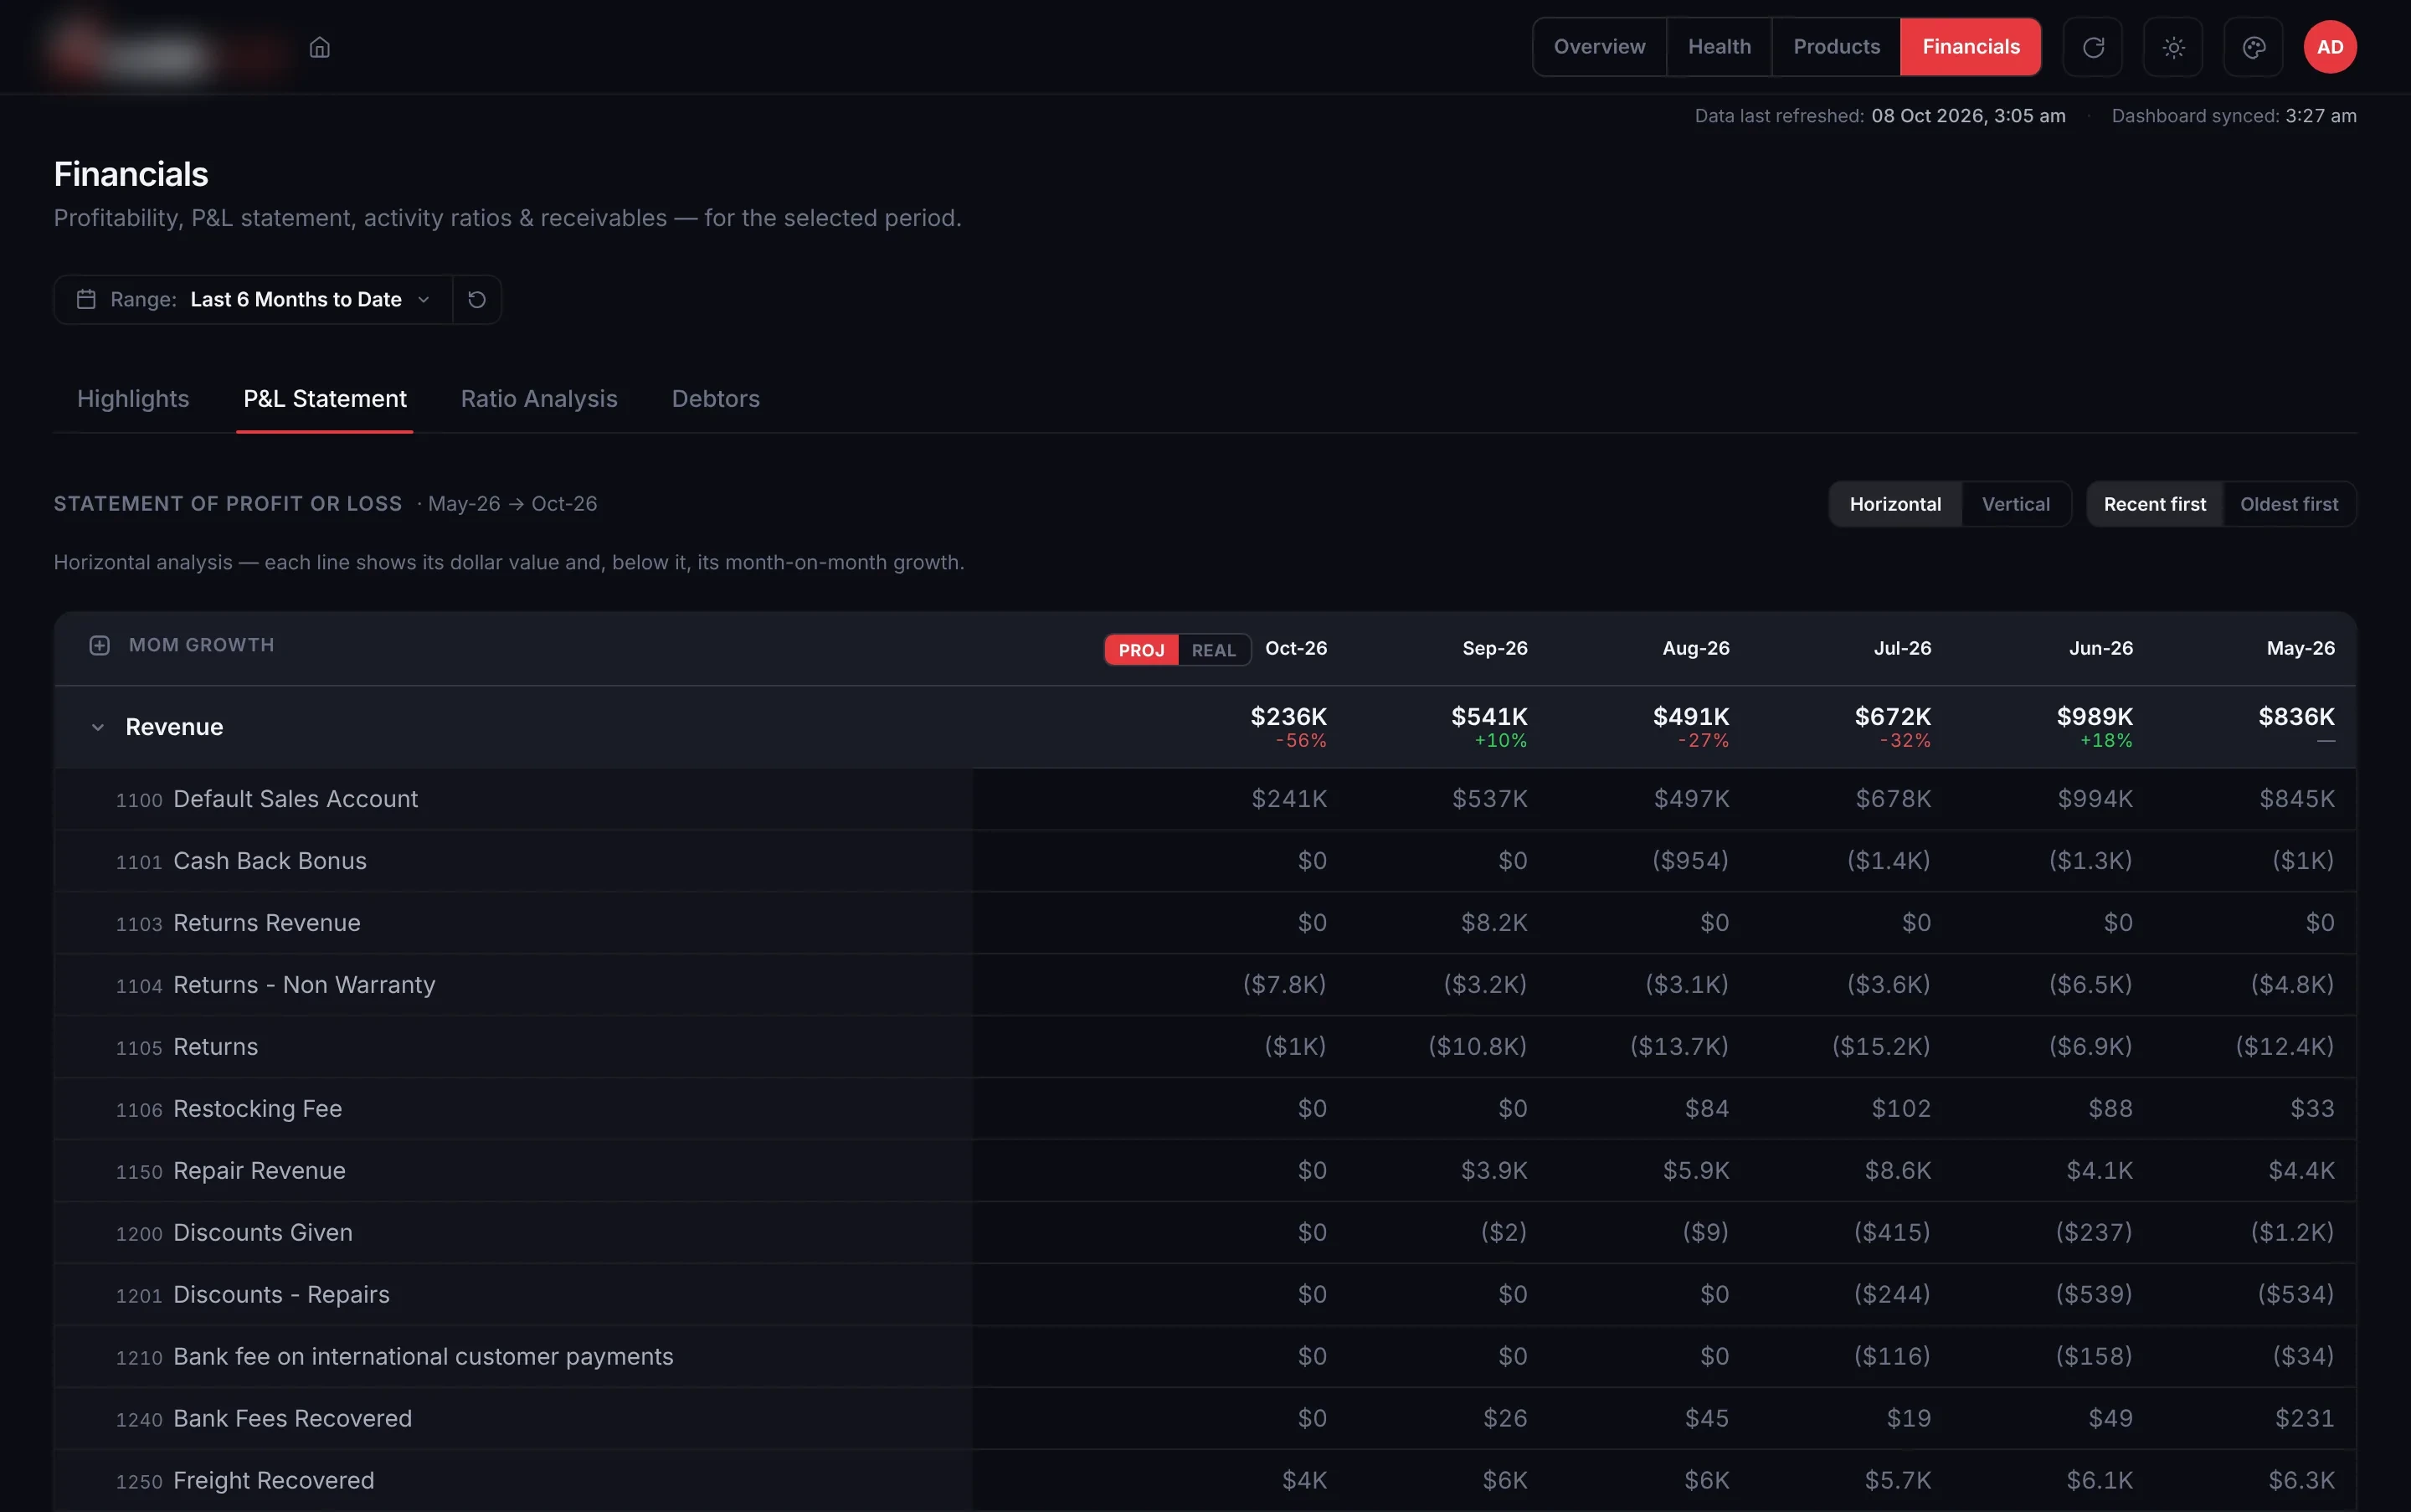Open Financials nav tab
Screen dimensions: 2411x1512
coord(1970,47)
